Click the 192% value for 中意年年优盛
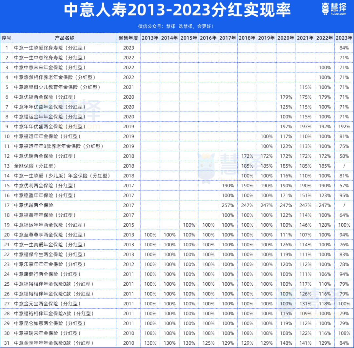Image resolution: width=354 pixels, height=348 pixels. pos(344,127)
